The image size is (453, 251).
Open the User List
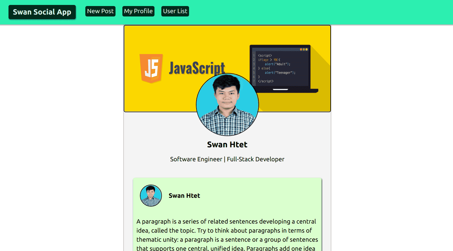tap(175, 11)
